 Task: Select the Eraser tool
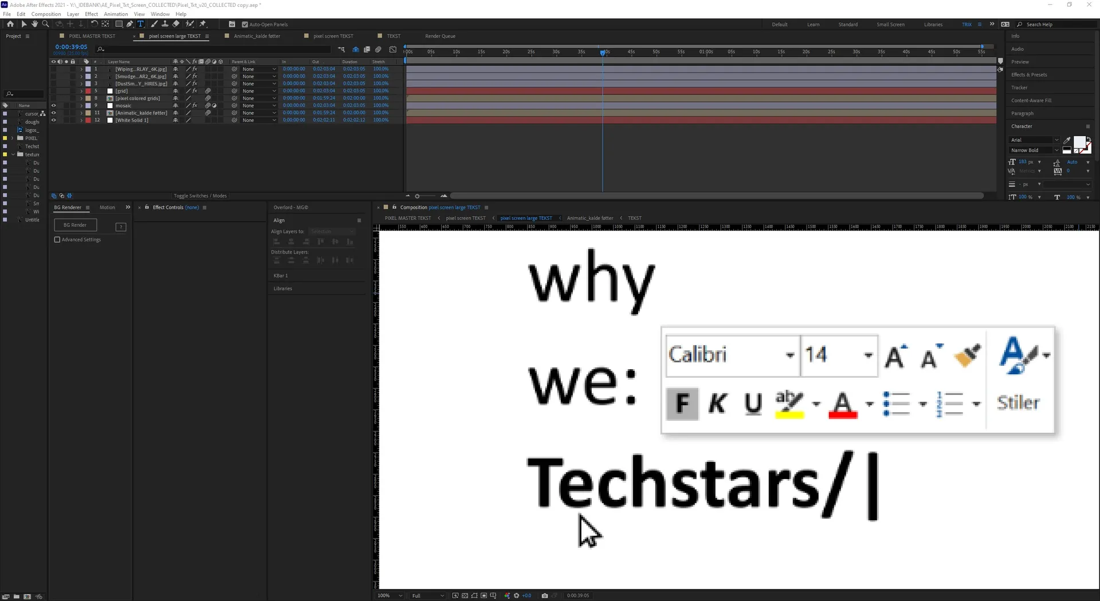point(176,24)
